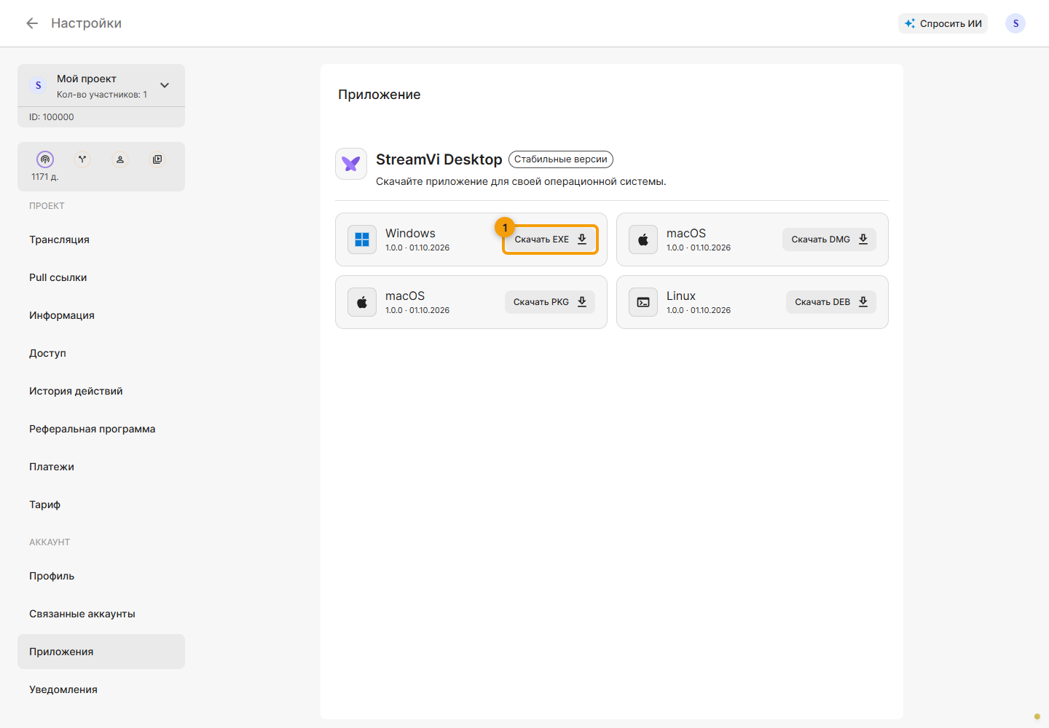
Task: Click the Apple icon on macOS DMG card
Action: (x=643, y=240)
